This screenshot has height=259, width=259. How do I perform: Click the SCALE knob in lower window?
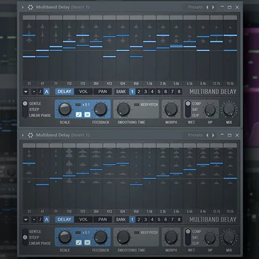point(65,237)
